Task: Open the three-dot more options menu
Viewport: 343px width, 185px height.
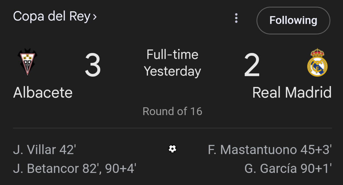Action: 236,18
